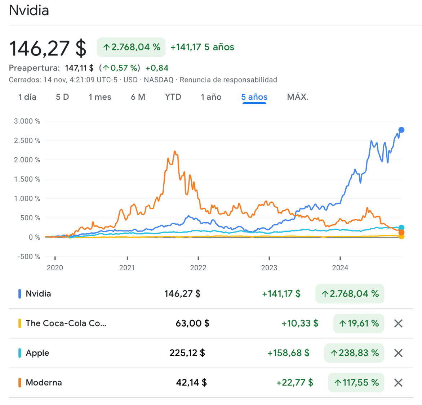
Task: Open the 1 año chart range
Action: click(x=211, y=97)
